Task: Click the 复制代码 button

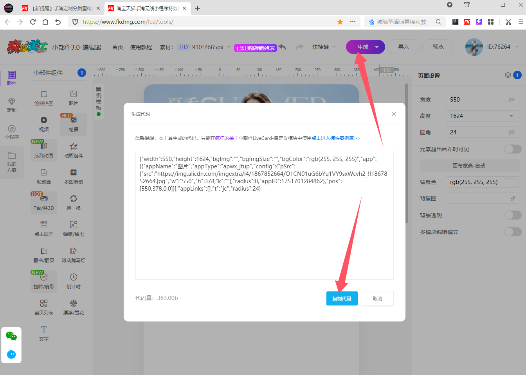Action: [342, 298]
